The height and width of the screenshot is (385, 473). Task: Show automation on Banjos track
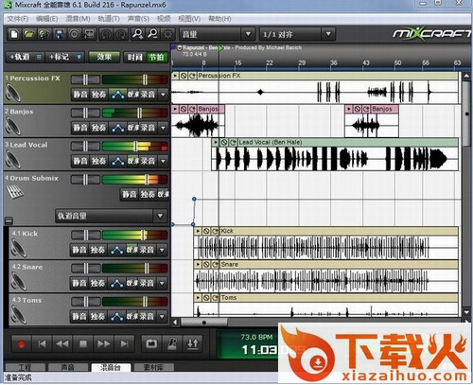click(117, 128)
